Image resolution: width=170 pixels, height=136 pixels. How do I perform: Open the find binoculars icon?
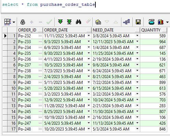coord(78,22)
